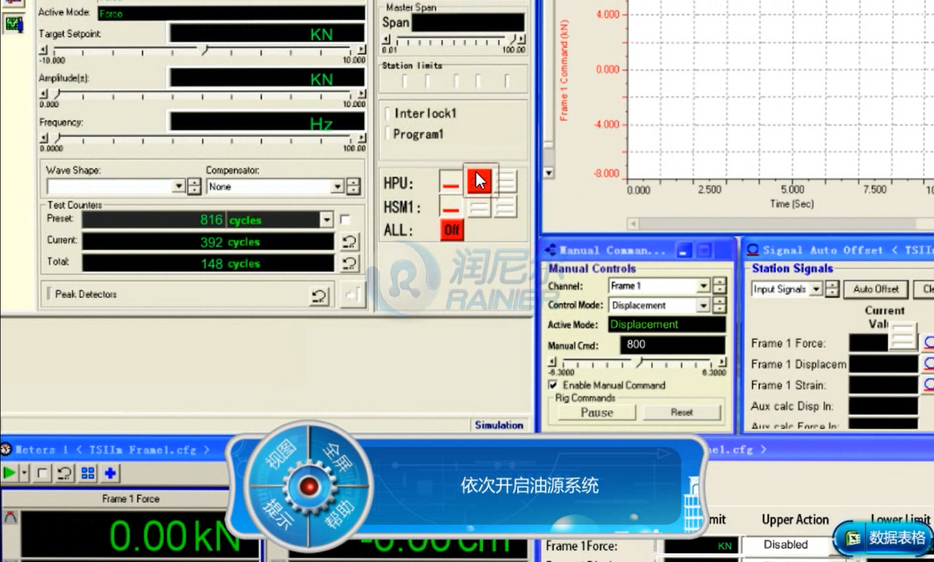This screenshot has height=562, width=934.
Task: Reset the Current cycles counter
Action: [x=349, y=242]
